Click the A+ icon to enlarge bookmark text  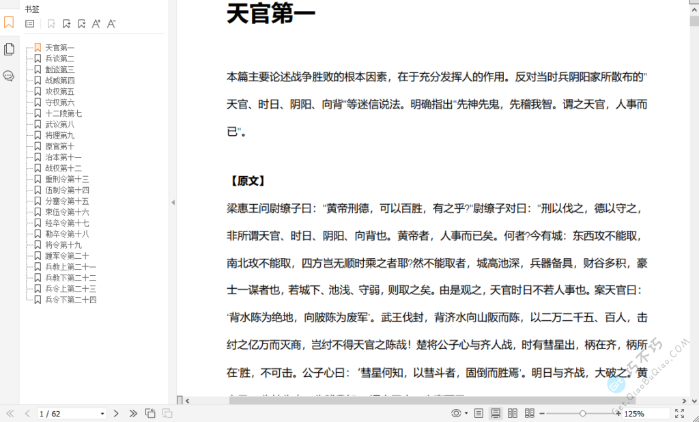(x=98, y=24)
